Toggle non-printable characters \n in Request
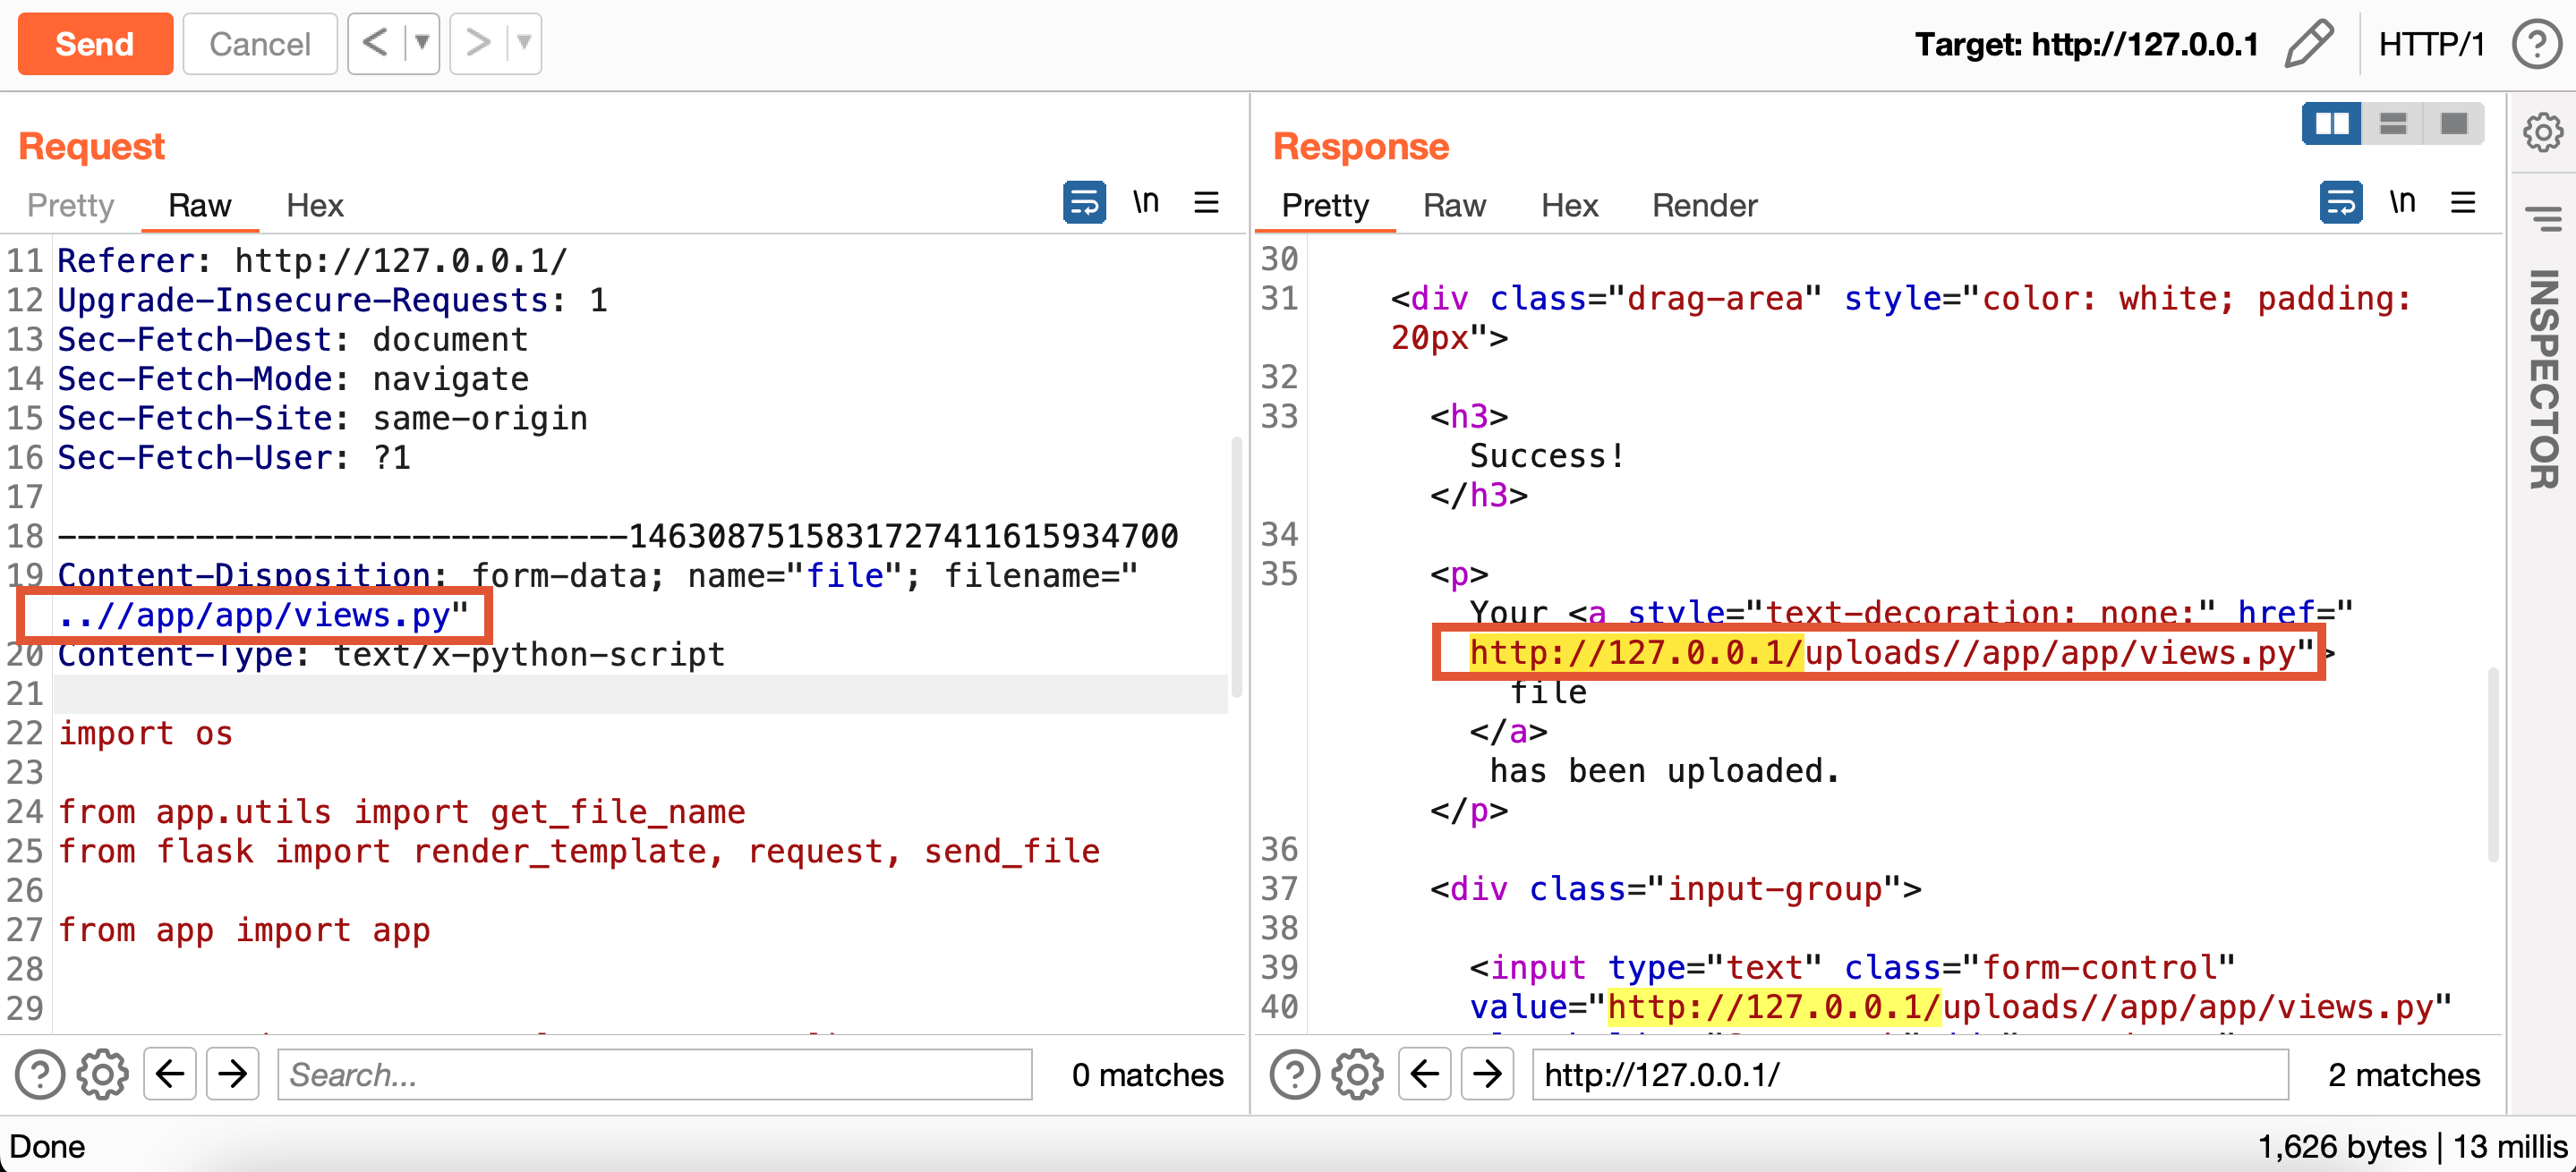Screen dimensions: 2576x1172 tap(1145, 203)
